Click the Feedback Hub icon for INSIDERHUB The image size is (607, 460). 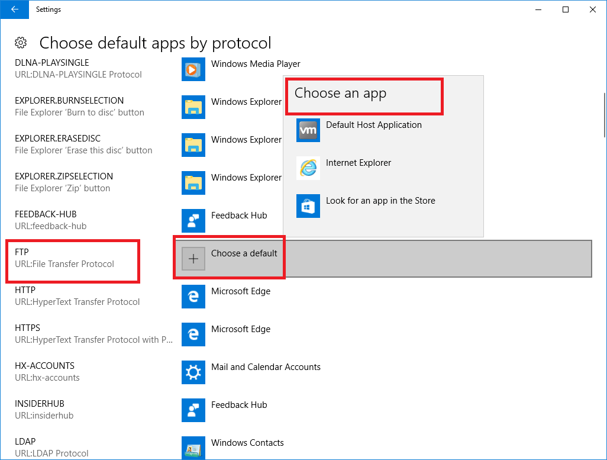(193, 410)
